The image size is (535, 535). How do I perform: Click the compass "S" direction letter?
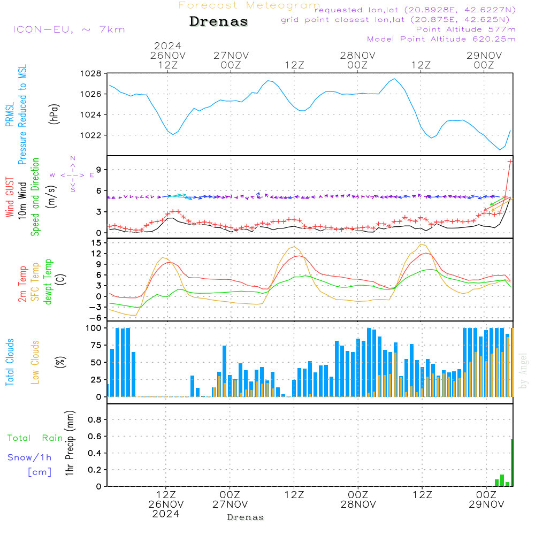73,190
